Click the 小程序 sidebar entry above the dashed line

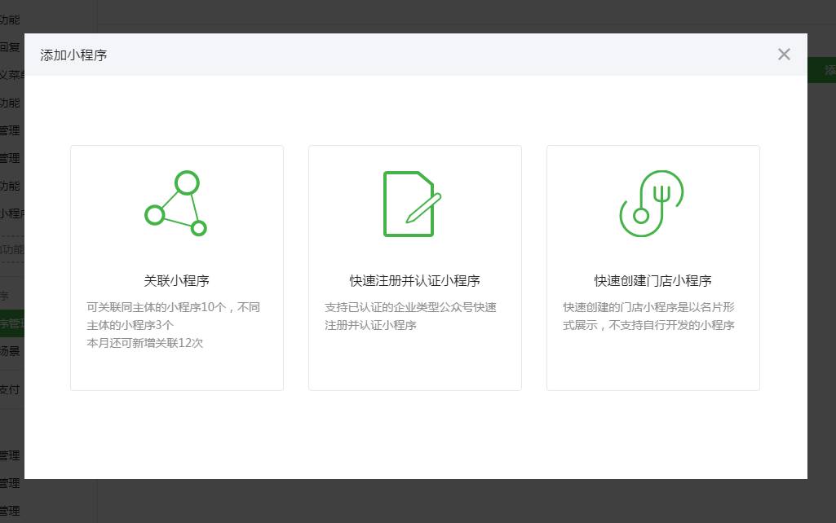pyautogui.click(x=12, y=213)
